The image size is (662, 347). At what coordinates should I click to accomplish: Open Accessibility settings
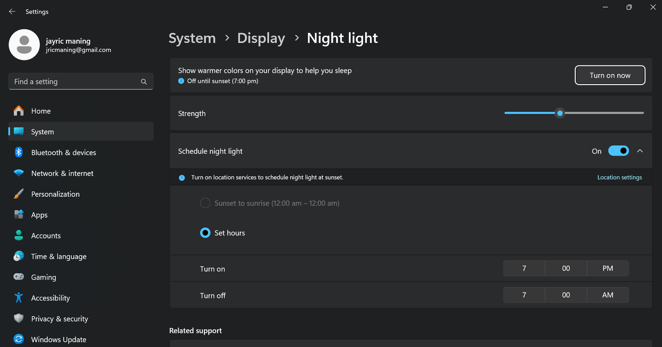[51, 298]
